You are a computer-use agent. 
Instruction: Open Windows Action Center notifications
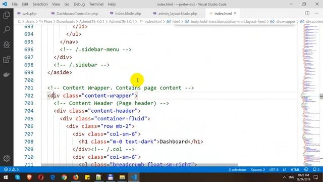315,177
